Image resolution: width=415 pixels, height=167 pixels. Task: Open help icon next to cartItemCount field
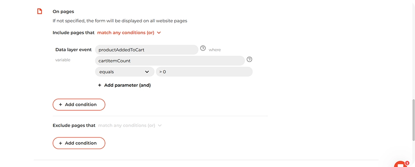250,59
